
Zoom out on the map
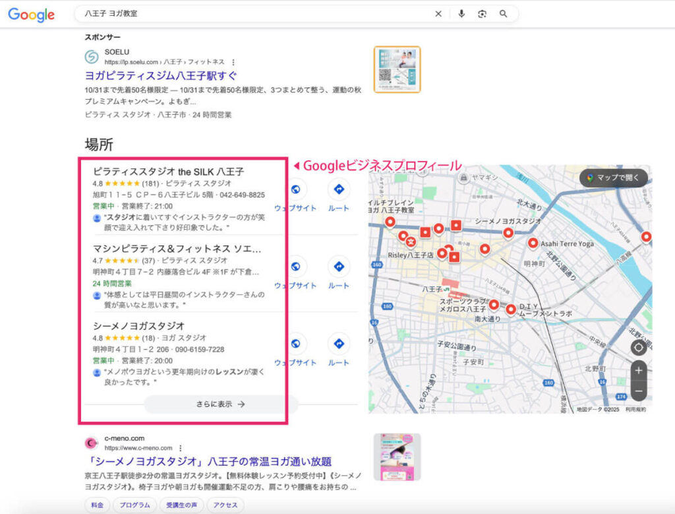click(637, 391)
